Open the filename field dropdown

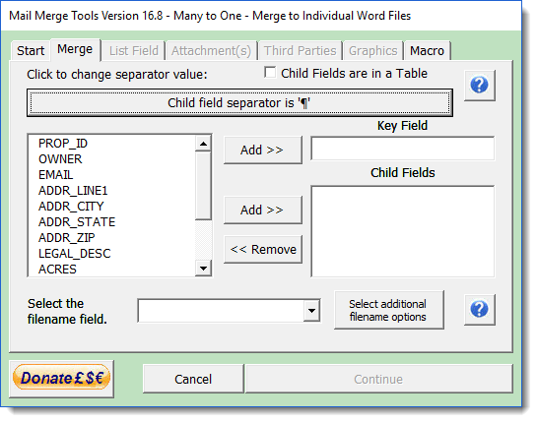coord(311,311)
